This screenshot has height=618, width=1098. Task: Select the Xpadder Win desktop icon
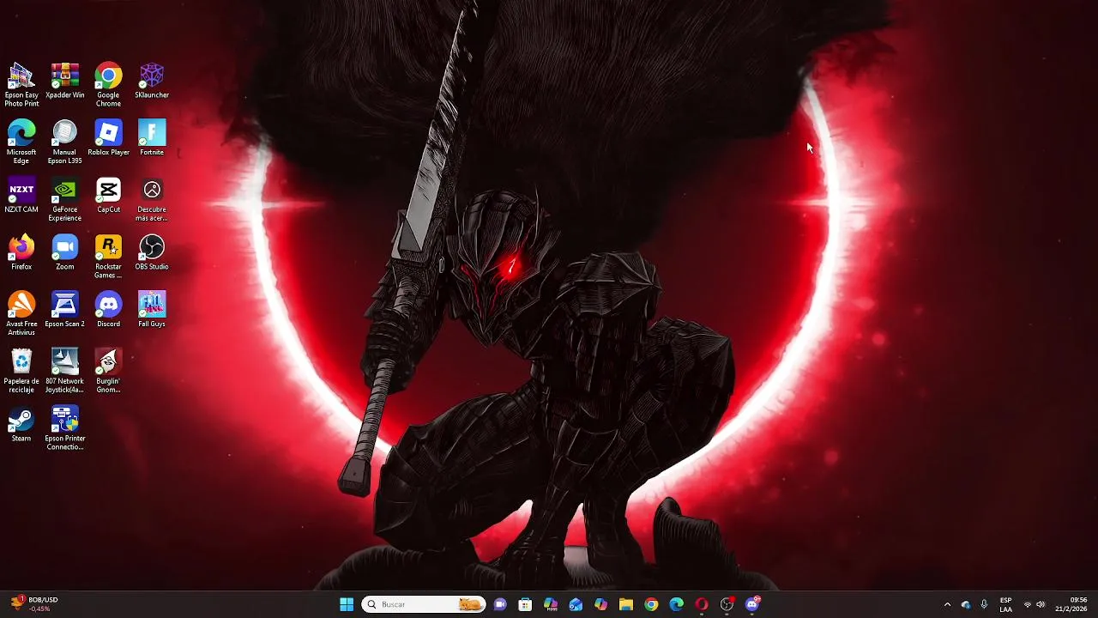(65, 82)
